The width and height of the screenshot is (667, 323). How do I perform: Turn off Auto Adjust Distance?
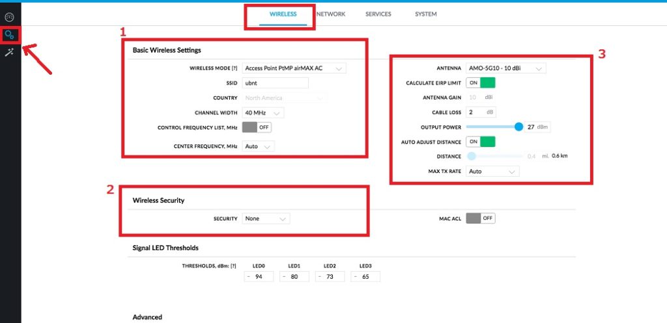pyautogui.click(x=481, y=142)
